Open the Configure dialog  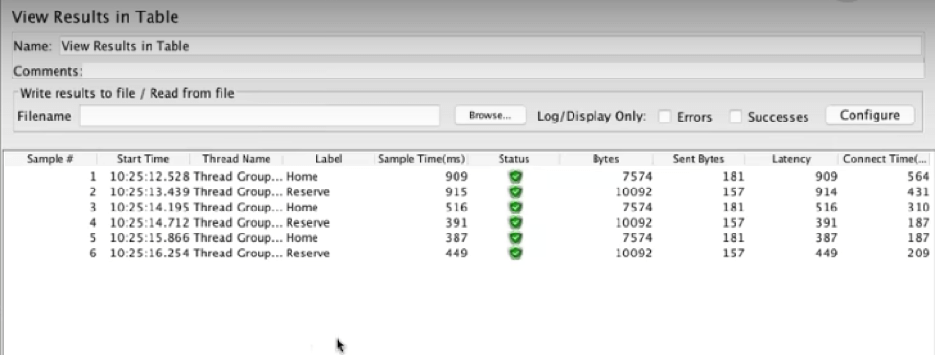[x=870, y=116]
